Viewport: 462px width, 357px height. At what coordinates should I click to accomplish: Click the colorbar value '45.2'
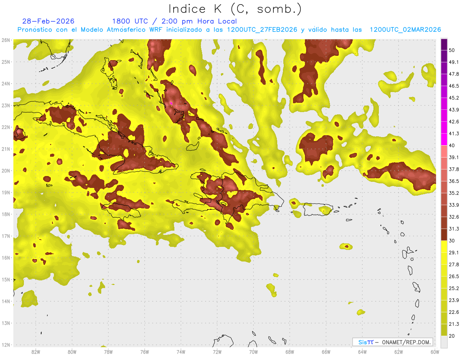click(x=454, y=98)
